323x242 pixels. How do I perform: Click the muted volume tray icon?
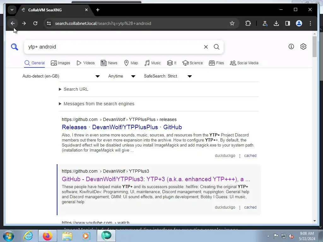pos(291,236)
